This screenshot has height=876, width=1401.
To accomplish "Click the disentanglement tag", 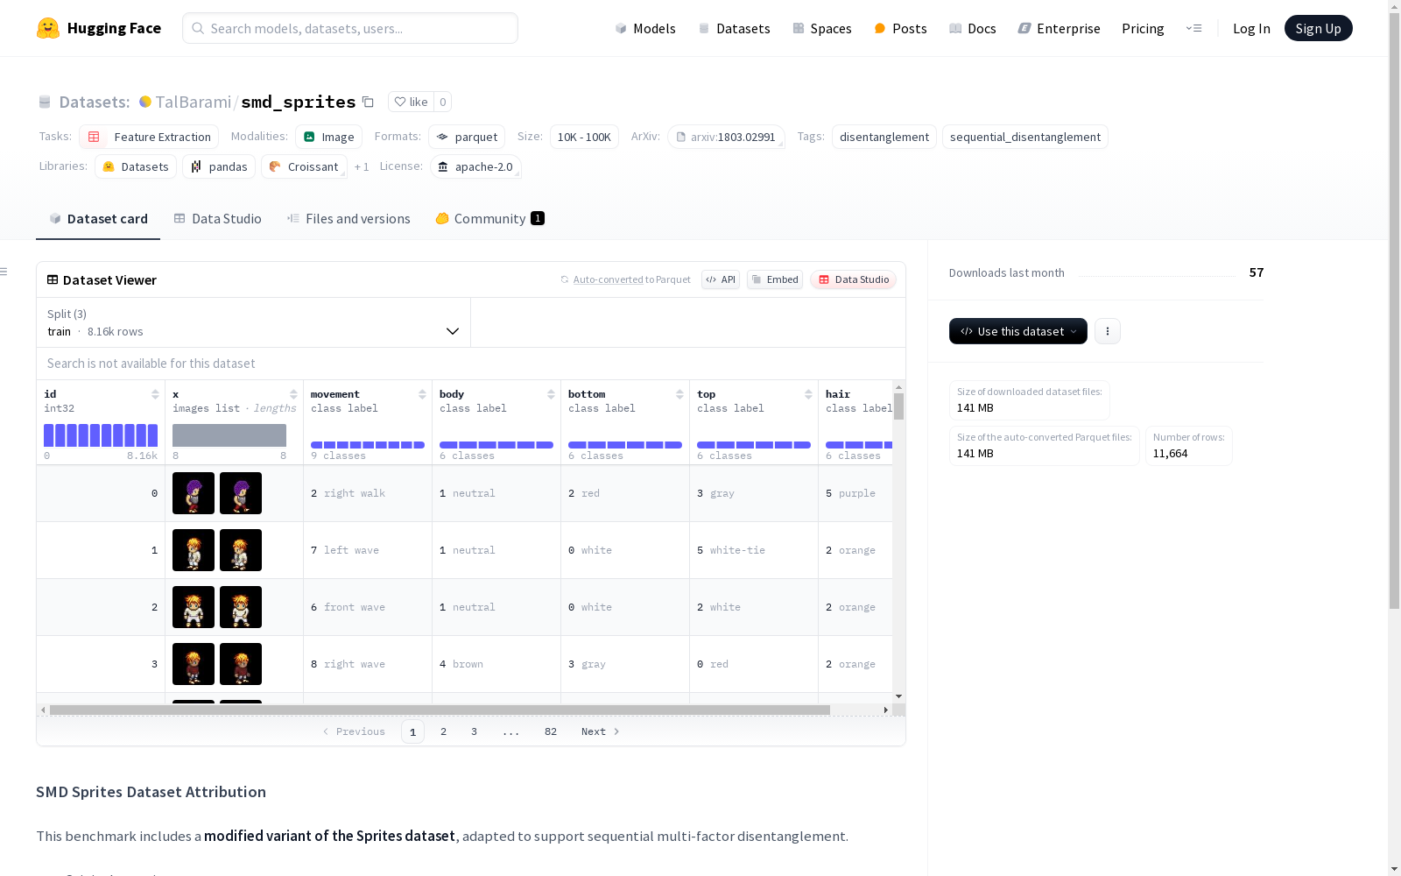I will tap(884, 137).
